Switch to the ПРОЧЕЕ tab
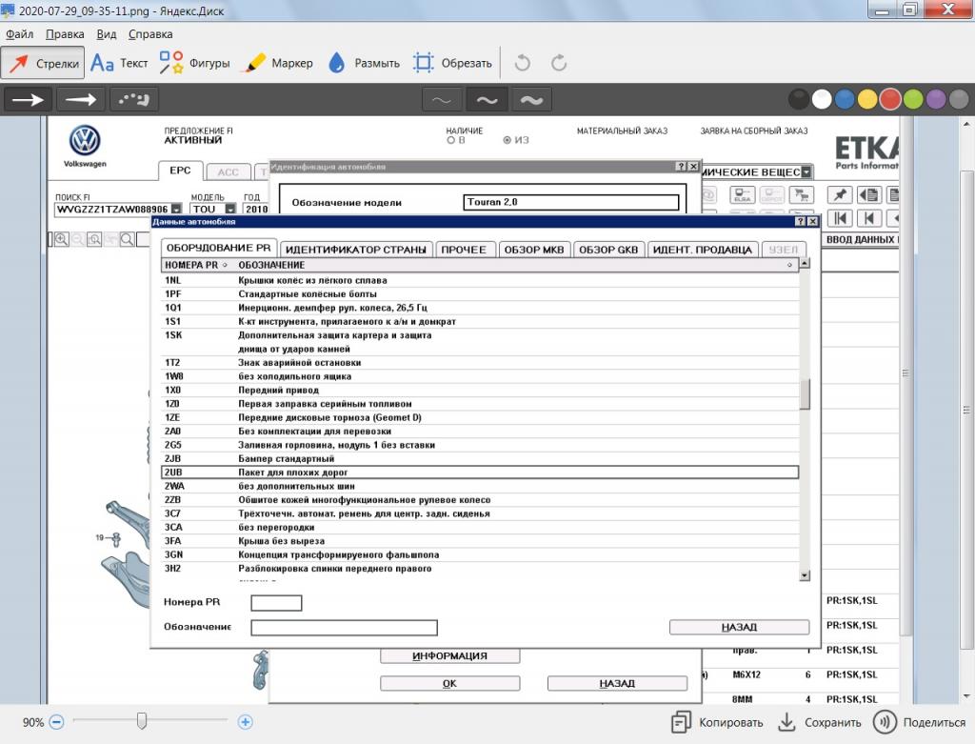 click(x=464, y=250)
